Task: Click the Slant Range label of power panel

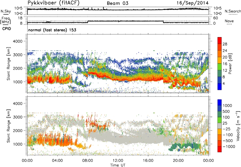Action: point(8,64)
